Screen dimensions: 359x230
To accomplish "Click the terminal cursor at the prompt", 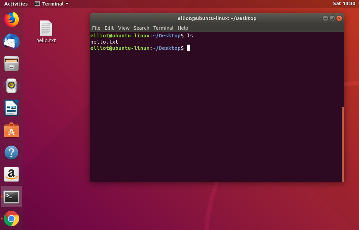I will (188, 48).
